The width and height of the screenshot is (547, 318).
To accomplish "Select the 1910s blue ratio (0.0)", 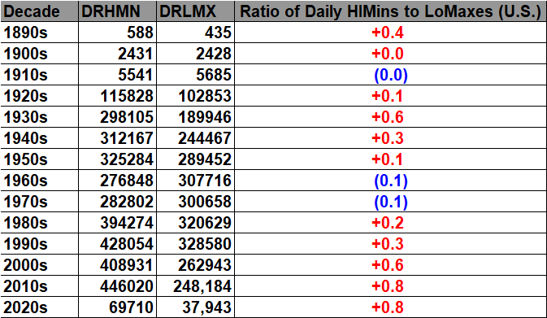I will pyautogui.click(x=391, y=75).
